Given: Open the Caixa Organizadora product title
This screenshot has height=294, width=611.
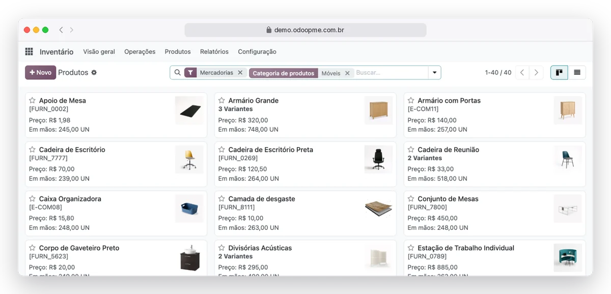Looking at the screenshot, I should [x=70, y=199].
